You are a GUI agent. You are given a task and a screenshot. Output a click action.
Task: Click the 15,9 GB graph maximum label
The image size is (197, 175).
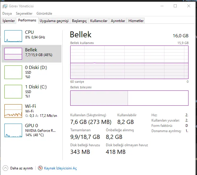pyautogui.click(x=183, y=43)
